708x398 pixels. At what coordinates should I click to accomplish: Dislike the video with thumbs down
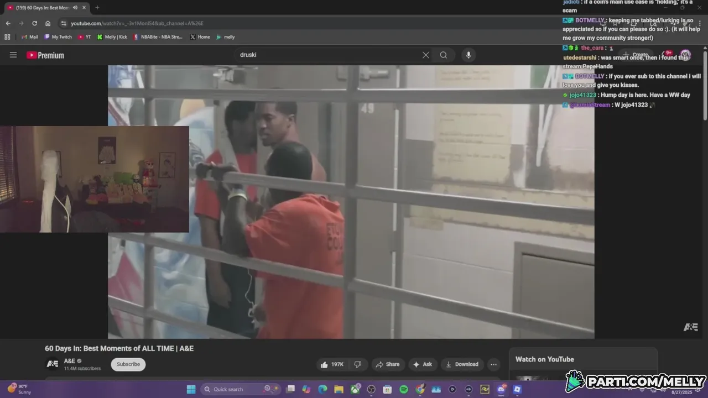358,364
